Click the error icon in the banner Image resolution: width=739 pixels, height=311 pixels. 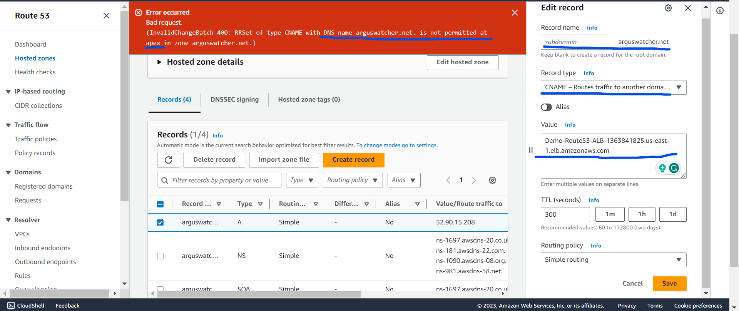click(x=138, y=12)
